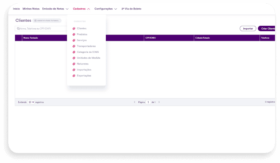Choose Importações in the dropdown menu
The image size is (280, 163).
[84, 70]
